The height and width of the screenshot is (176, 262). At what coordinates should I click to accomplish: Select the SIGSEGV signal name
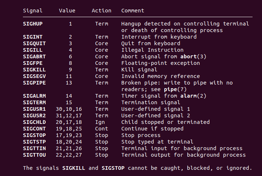pos(34,76)
